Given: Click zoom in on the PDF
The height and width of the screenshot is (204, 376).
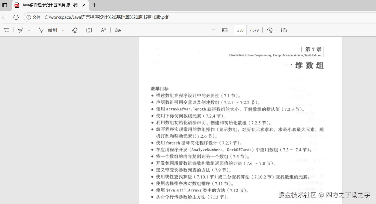Looking at the screenshot, I should (x=213, y=30).
